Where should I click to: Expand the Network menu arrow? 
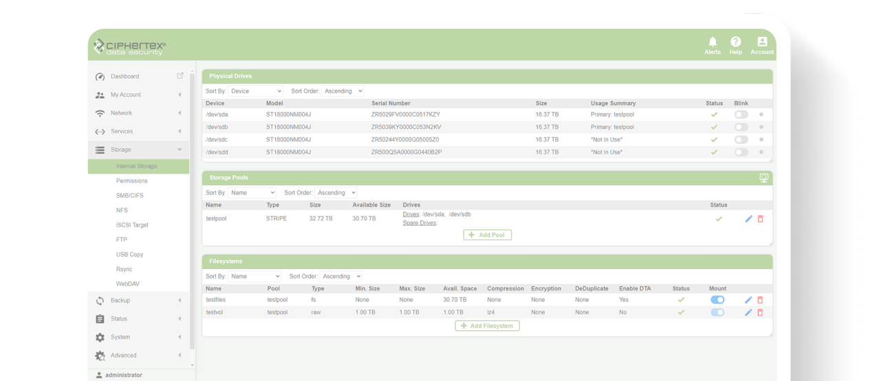[180, 113]
